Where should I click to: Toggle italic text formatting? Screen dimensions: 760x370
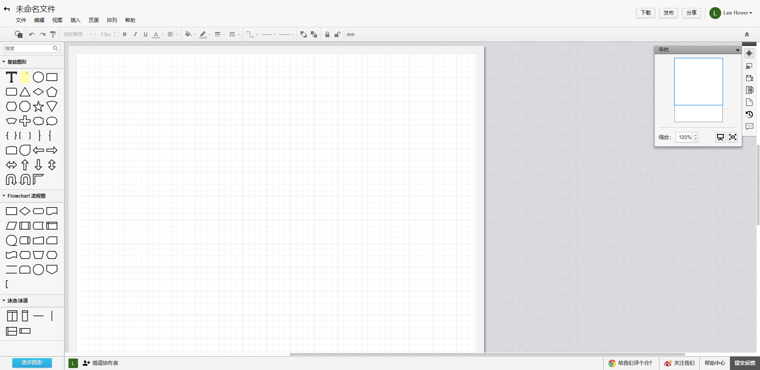[x=135, y=34]
